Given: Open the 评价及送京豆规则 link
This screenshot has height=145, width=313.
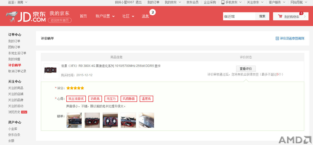Looking at the screenshot, I should pyautogui.click(x=292, y=38).
